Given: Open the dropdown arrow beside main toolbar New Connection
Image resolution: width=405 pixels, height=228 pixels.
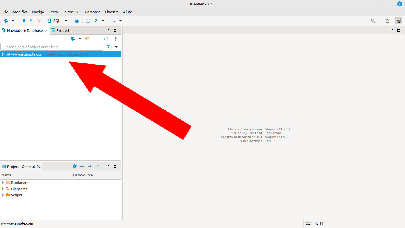Looking at the screenshot, I should point(13,21).
